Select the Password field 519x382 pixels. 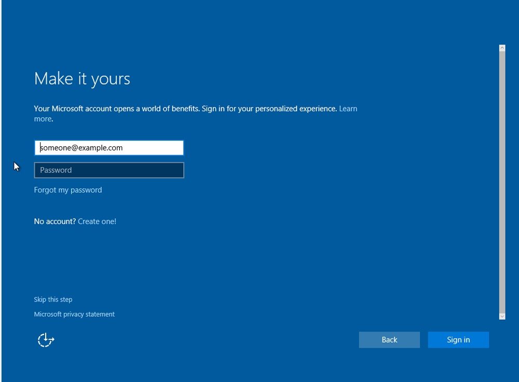109,170
